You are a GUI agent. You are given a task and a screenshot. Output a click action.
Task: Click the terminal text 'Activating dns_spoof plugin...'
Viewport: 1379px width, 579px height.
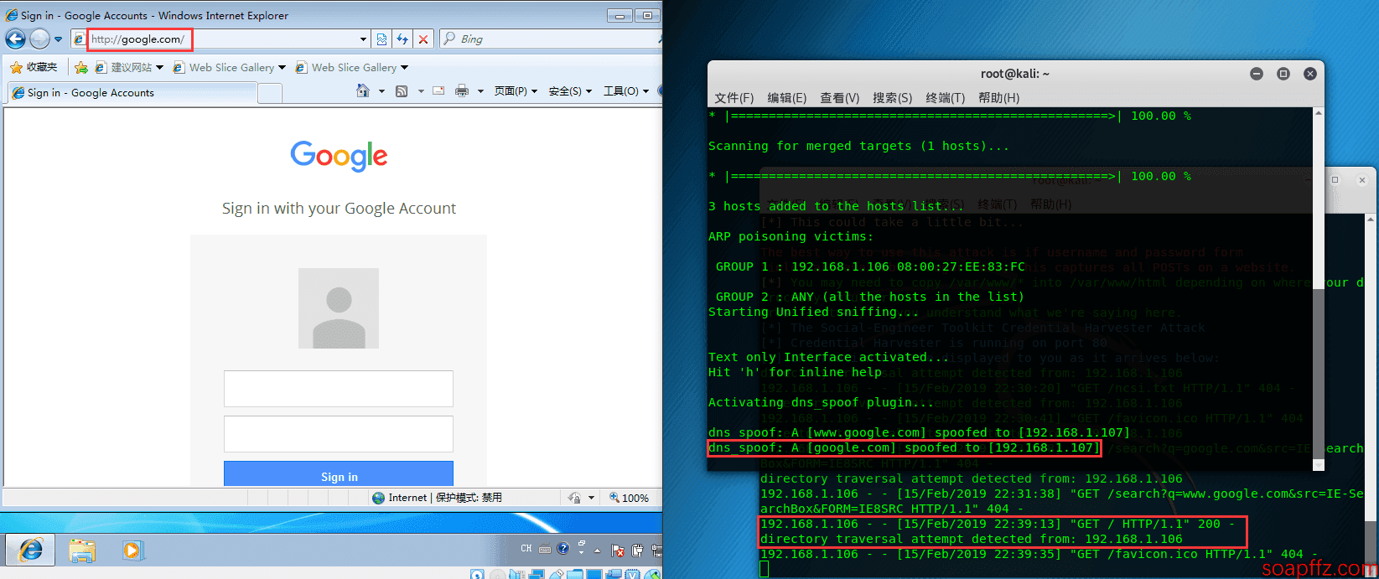[821, 402]
